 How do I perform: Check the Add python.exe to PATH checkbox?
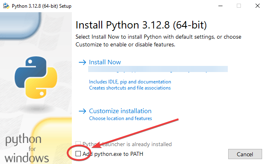78,154
